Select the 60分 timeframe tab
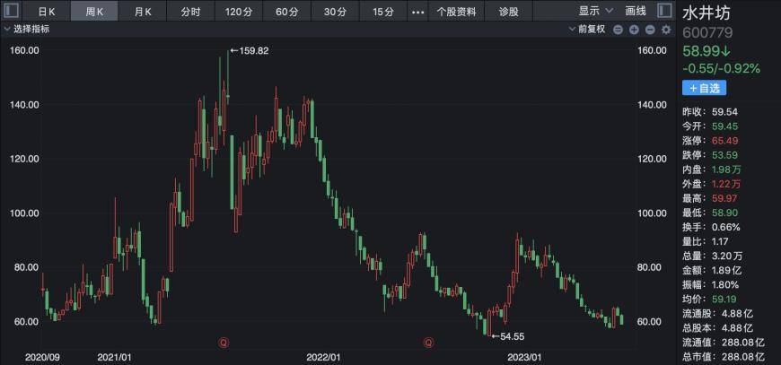This screenshot has height=365, width=781. point(287,12)
